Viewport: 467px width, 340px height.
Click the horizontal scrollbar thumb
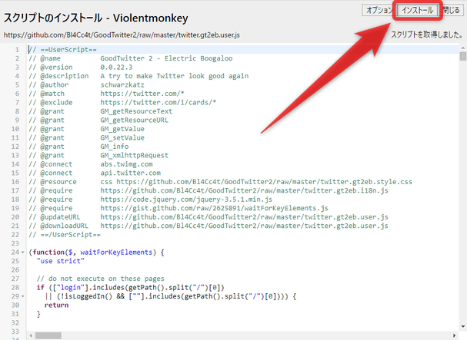[x=48, y=335]
